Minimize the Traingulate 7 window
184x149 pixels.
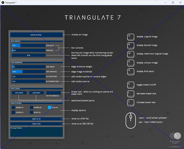point(166,2)
